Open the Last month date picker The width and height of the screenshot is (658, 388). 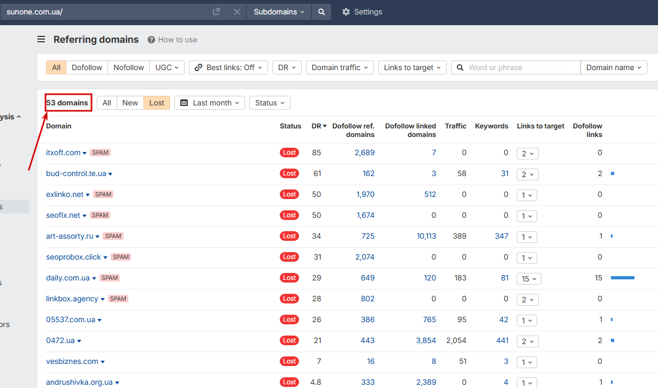210,103
